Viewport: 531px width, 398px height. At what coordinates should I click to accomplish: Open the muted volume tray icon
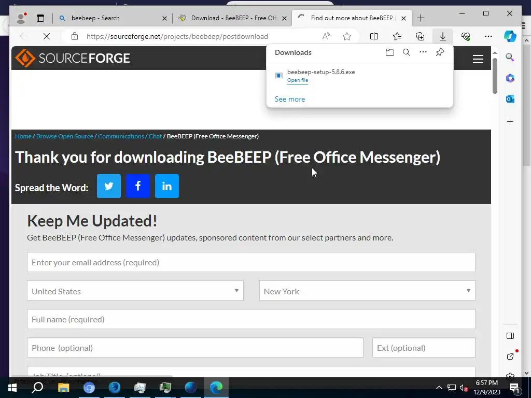tap(464, 388)
